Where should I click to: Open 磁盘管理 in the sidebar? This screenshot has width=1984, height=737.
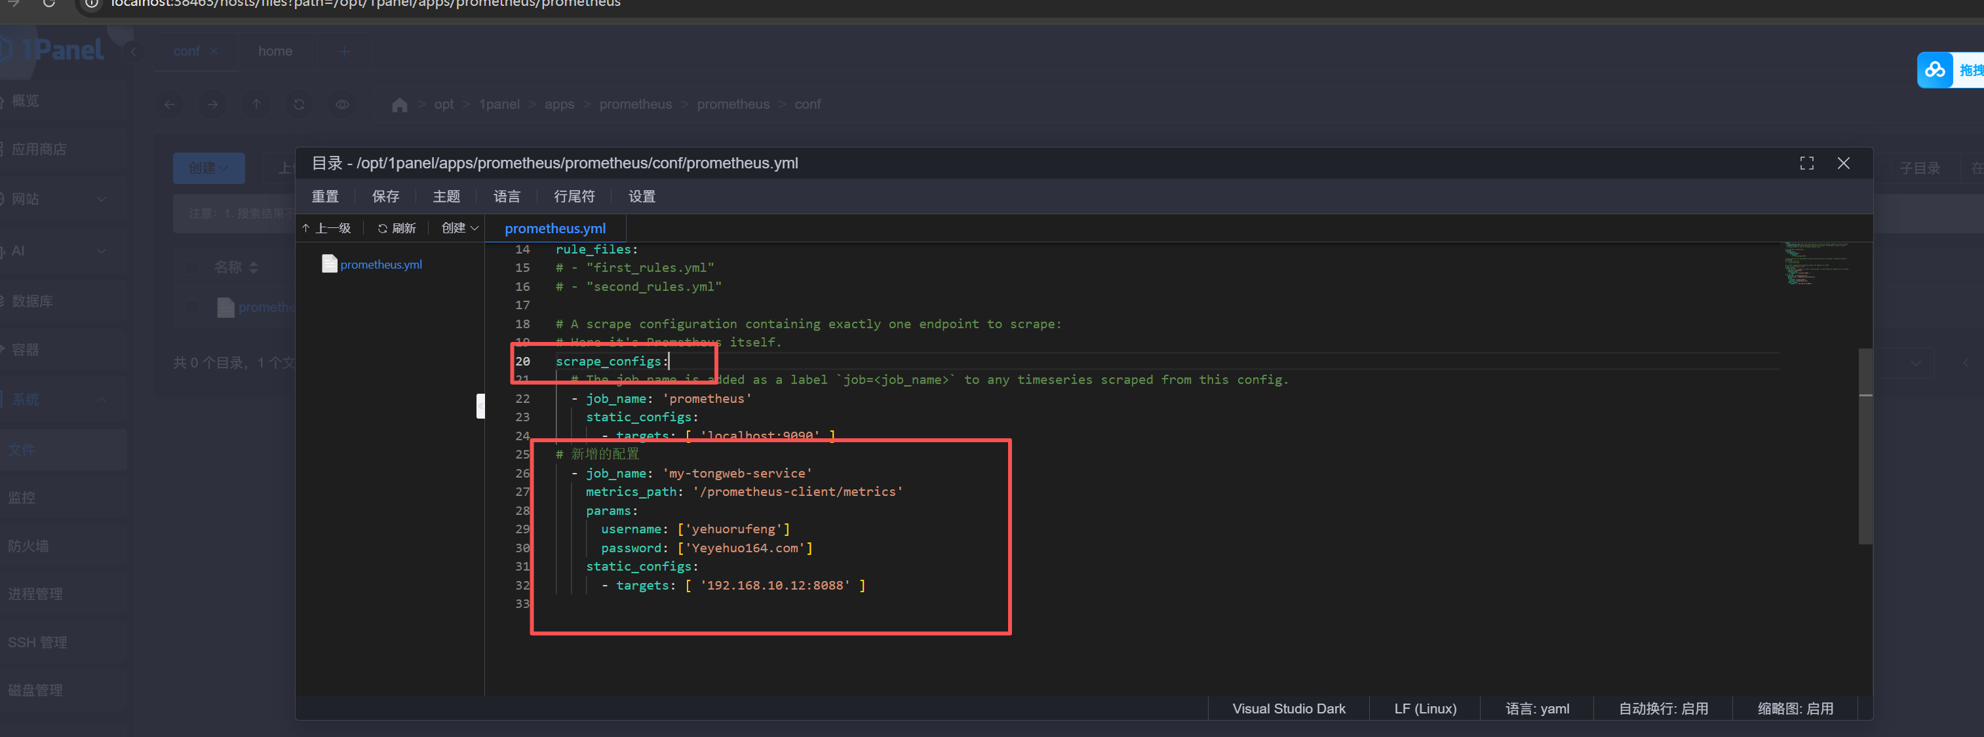pyautogui.click(x=35, y=690)
